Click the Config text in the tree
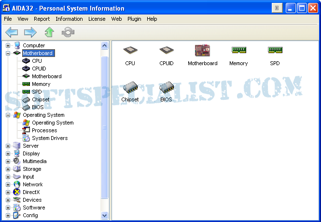The height and width of the screenshot is (222, 321). tap(30, 215)
